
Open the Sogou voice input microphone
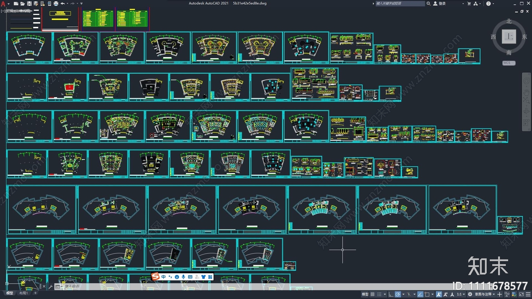tap(184, 277)
